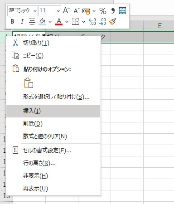Screen dimensions: 174x204
Task: Open font color dropdown arrow
Action: pyautogui.click(x=67, y=22)
